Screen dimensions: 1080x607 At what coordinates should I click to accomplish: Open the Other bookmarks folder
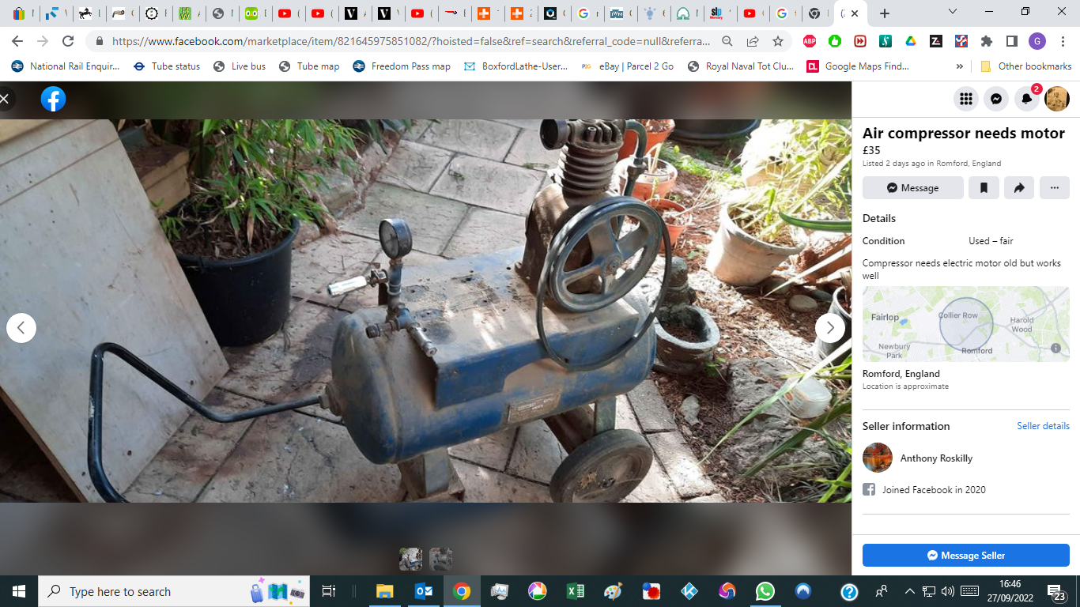click(x=1026, y=66)
